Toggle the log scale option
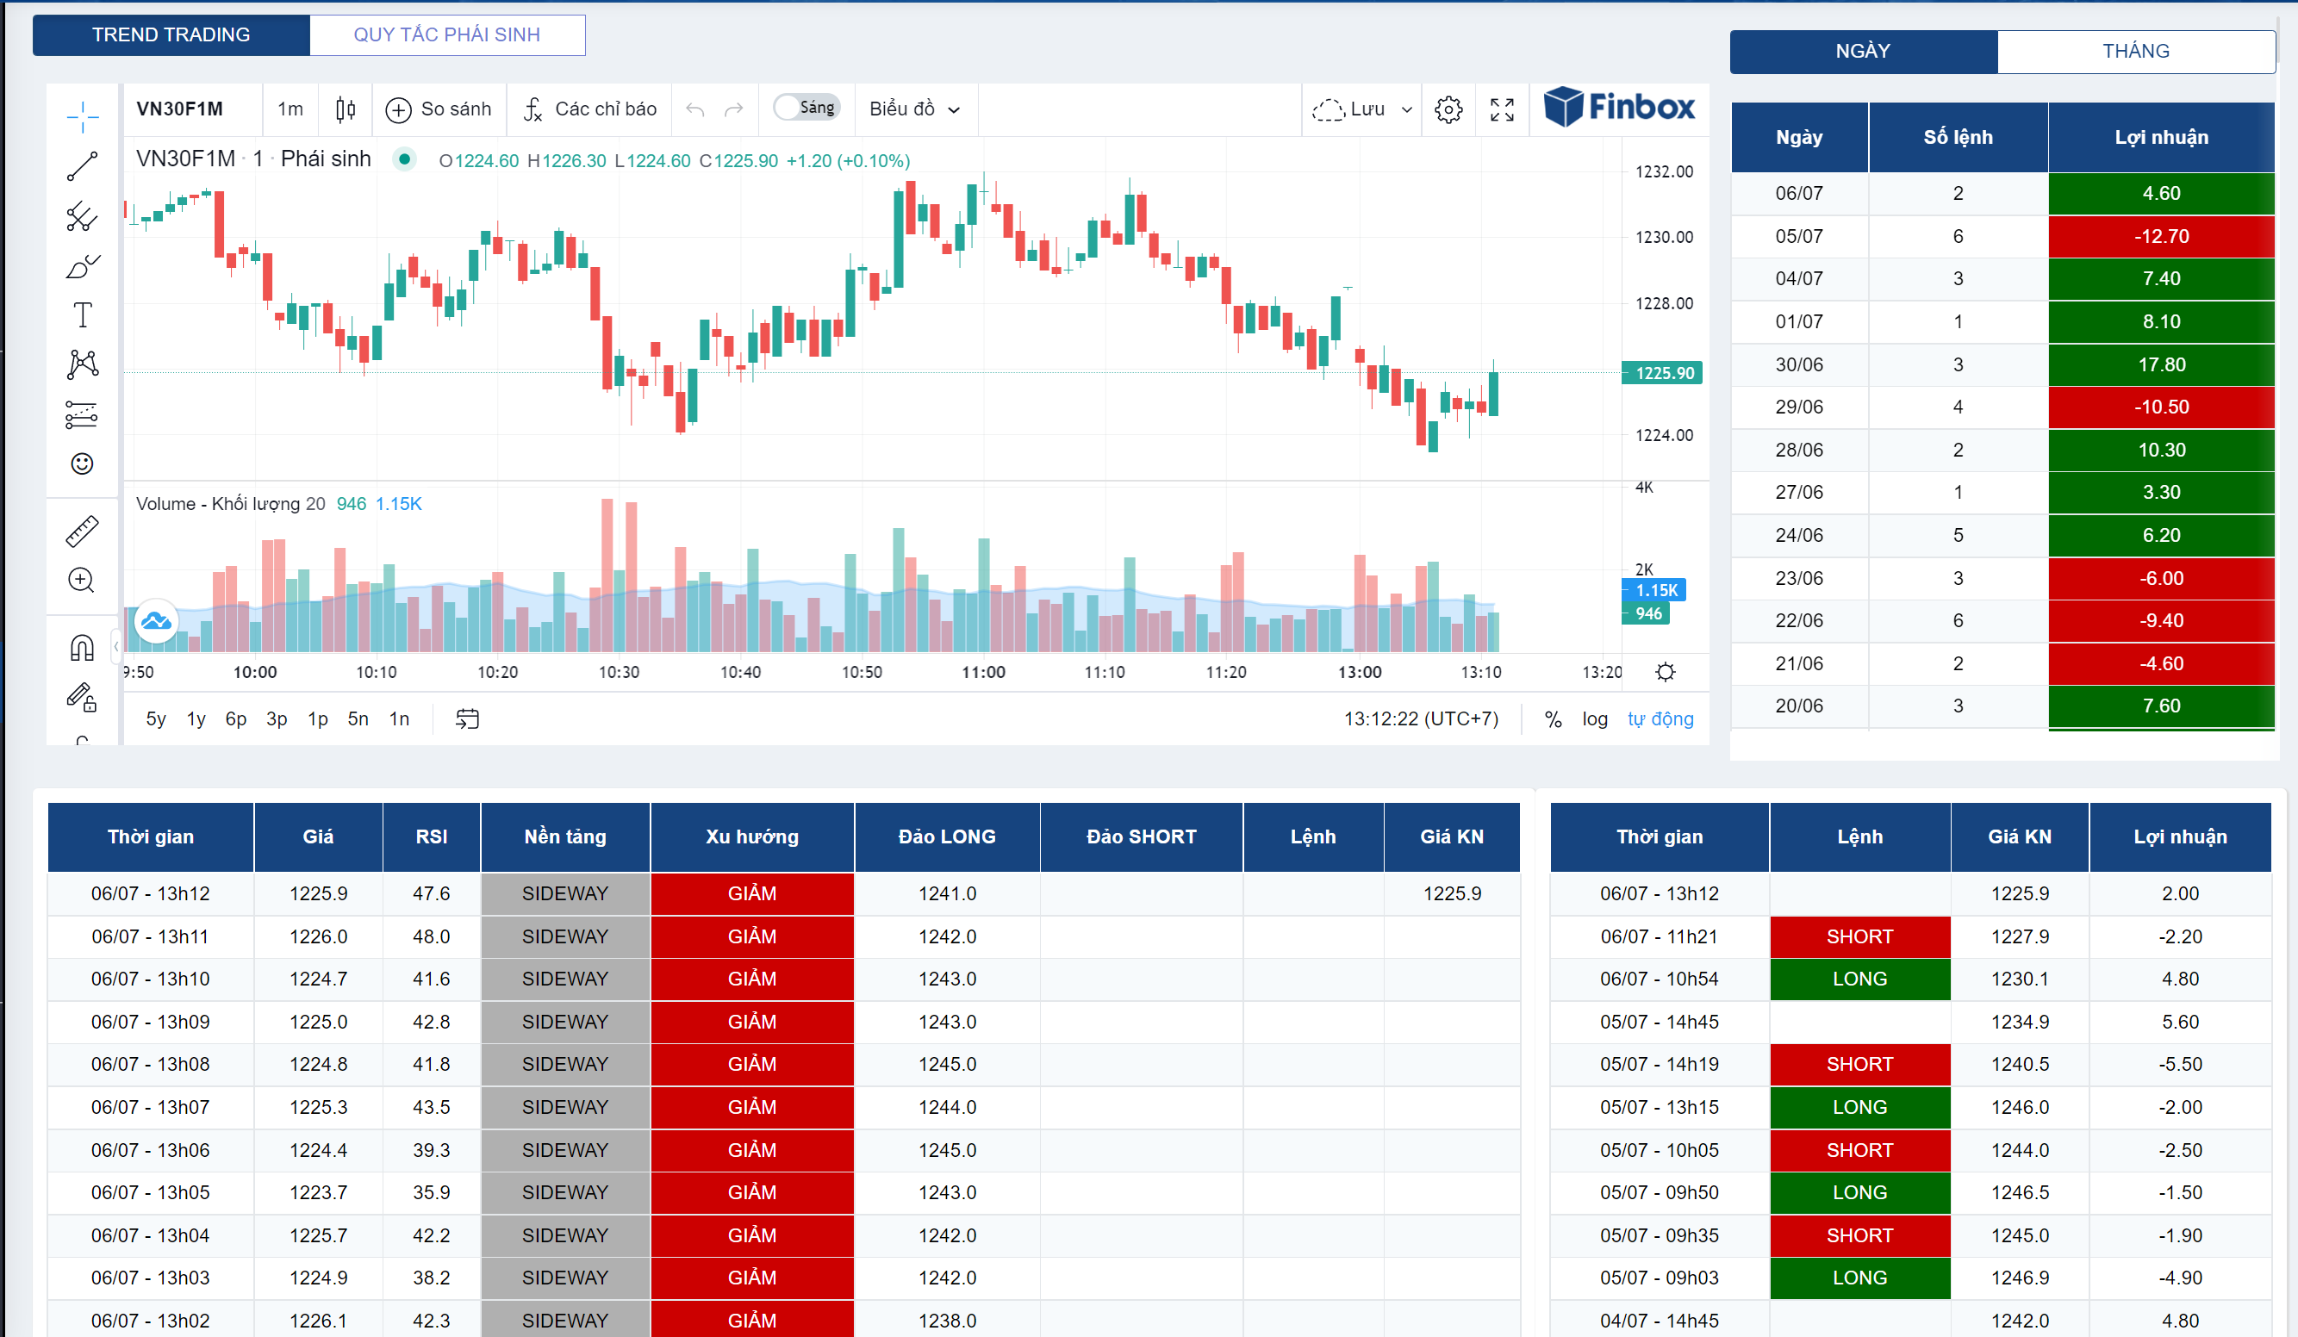The width and height of the screenshot is (2298, 1337). click(1594, 718)
